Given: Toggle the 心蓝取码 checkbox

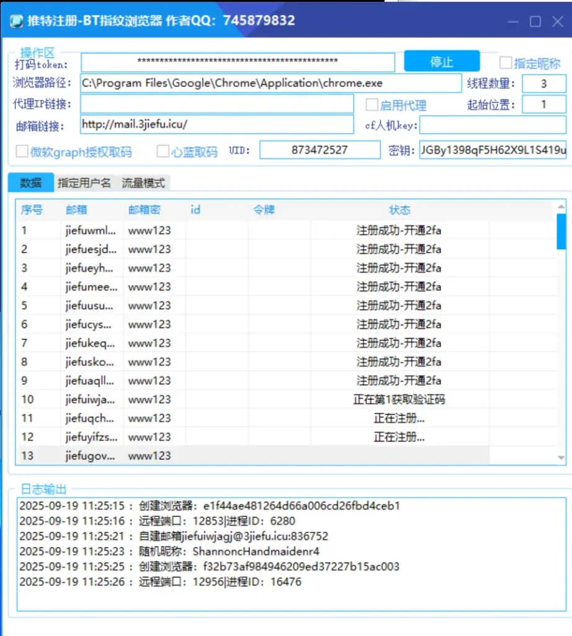Looking at the screenshot, I should 163,152.
